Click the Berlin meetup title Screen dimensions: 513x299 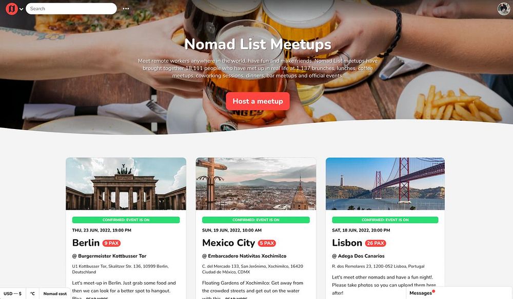point(86,243)
